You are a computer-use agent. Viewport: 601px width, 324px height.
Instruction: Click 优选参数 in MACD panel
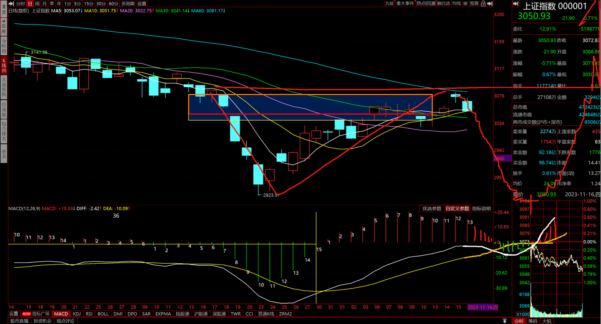(x=432, y=208)
